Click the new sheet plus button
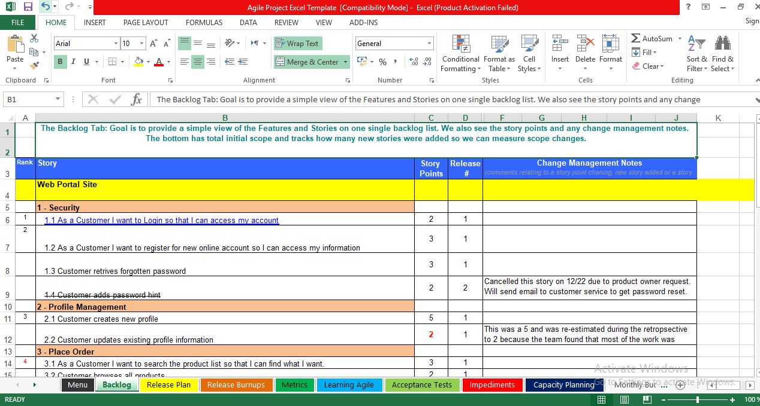This screenshot has width=760, height=406. coord(680,385)
